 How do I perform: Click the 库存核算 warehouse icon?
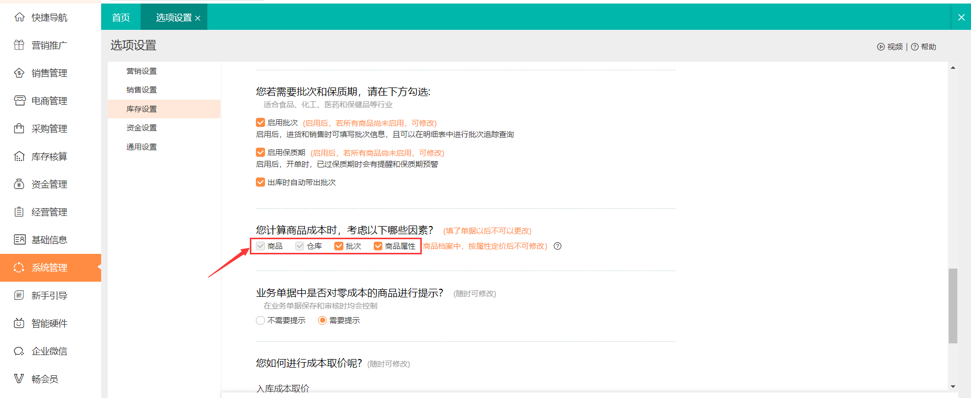[x=19, y=156]
